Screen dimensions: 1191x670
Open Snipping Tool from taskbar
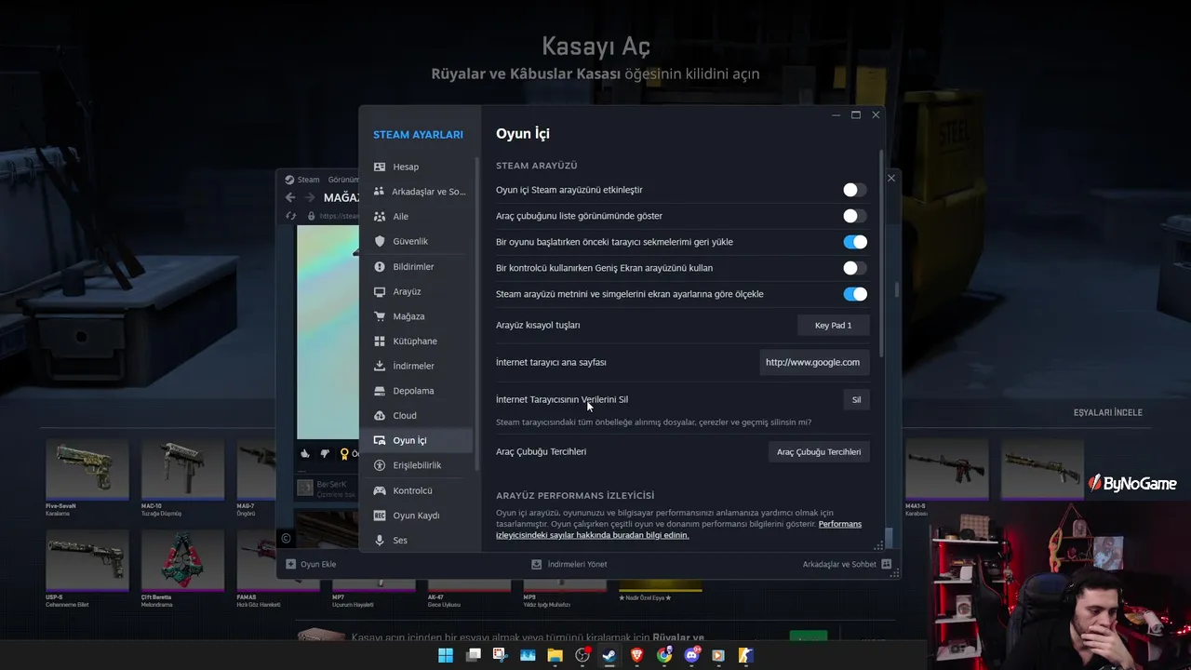coord(501,655)
